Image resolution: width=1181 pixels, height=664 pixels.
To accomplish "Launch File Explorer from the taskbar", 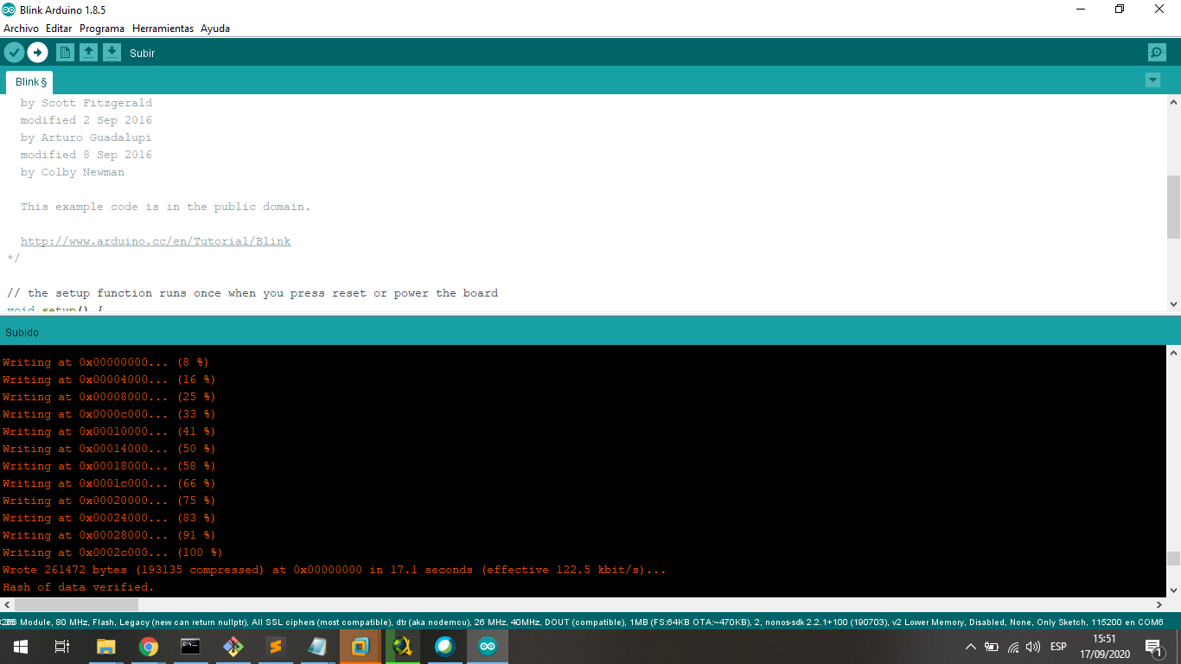I will [x=105, y=647].
